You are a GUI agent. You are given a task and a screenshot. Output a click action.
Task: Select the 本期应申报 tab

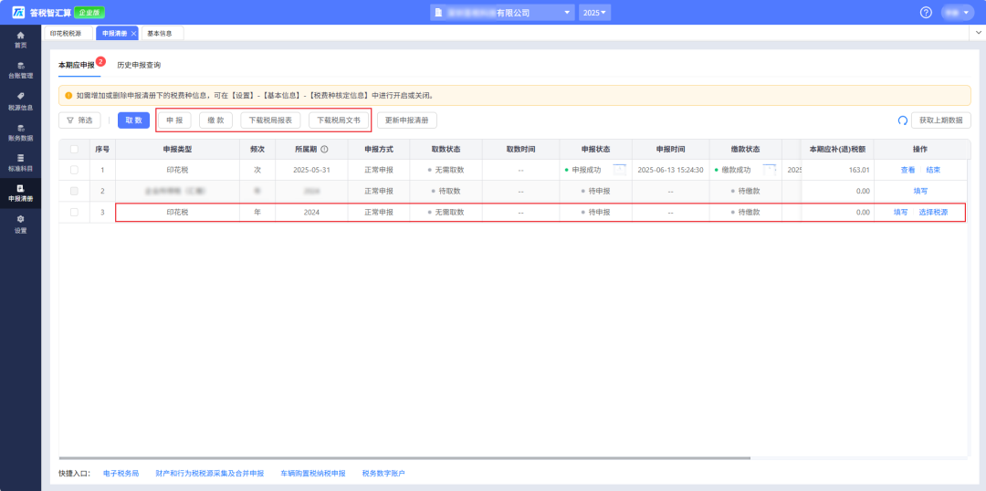(76, 65)
